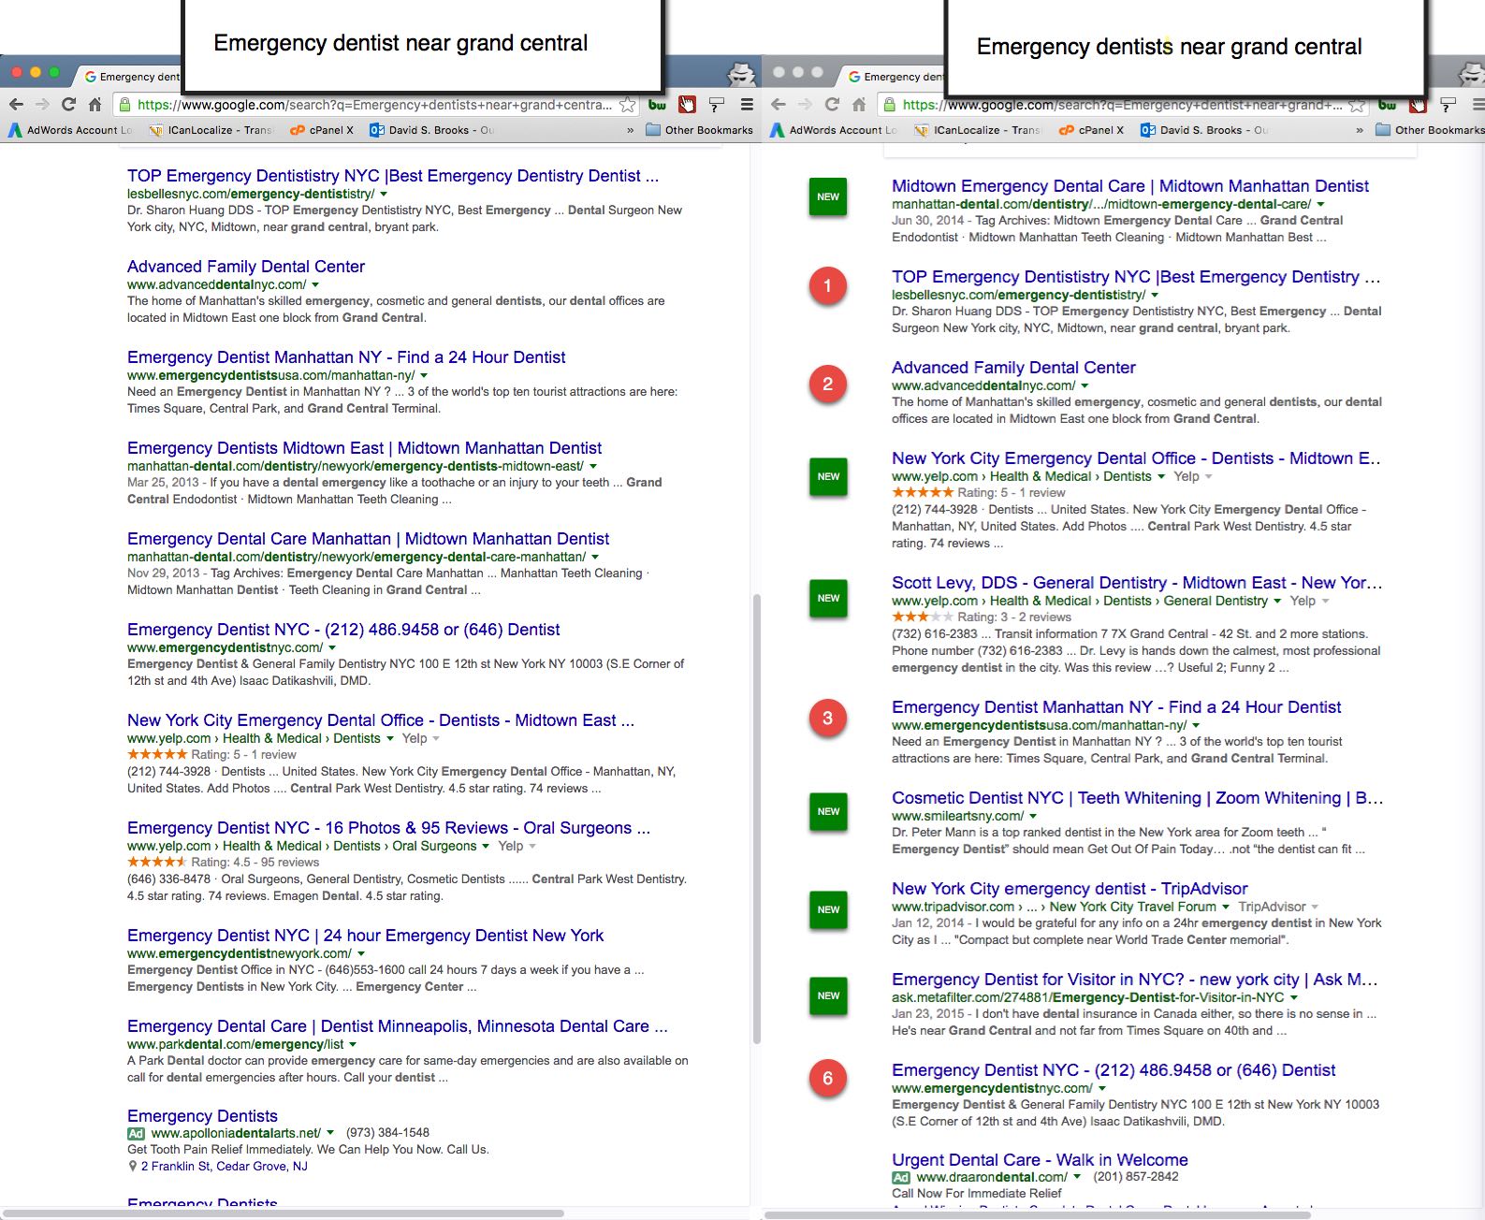Go back in the right browser window
This screenshot has width=1485, height=1220.
click(x=778, y=105)
